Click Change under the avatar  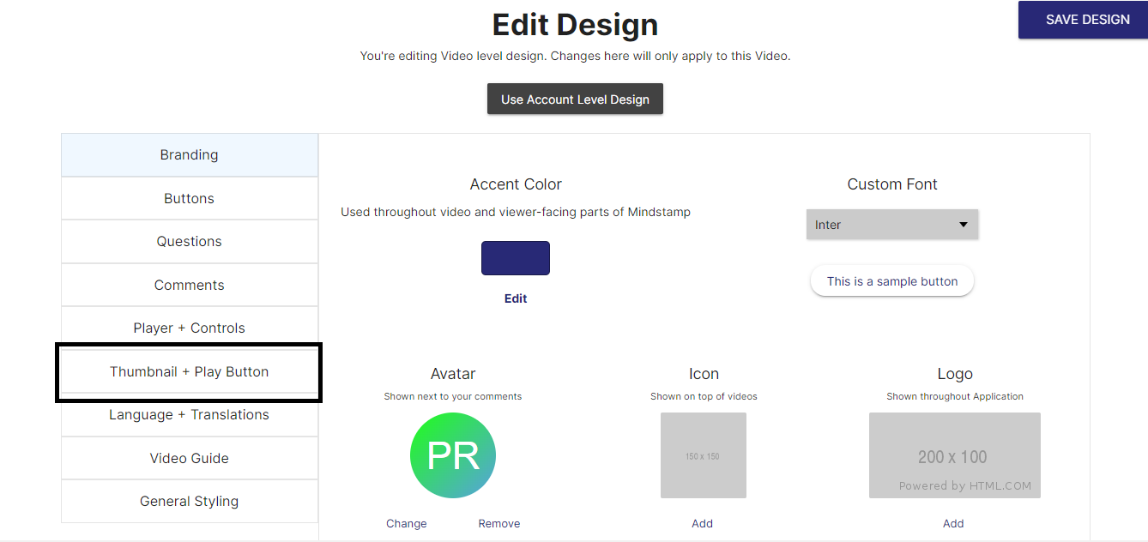pyautogui.click(x=407, y=524)
